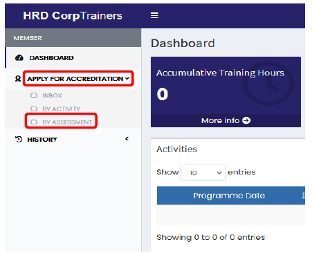Click the Dashboard speedometer icon
The height and width of the screenshot is (253, 312).
19,57
